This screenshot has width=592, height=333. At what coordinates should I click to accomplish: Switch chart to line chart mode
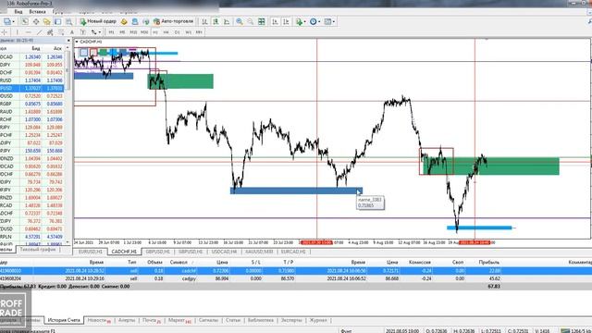(x=227, y=22)
